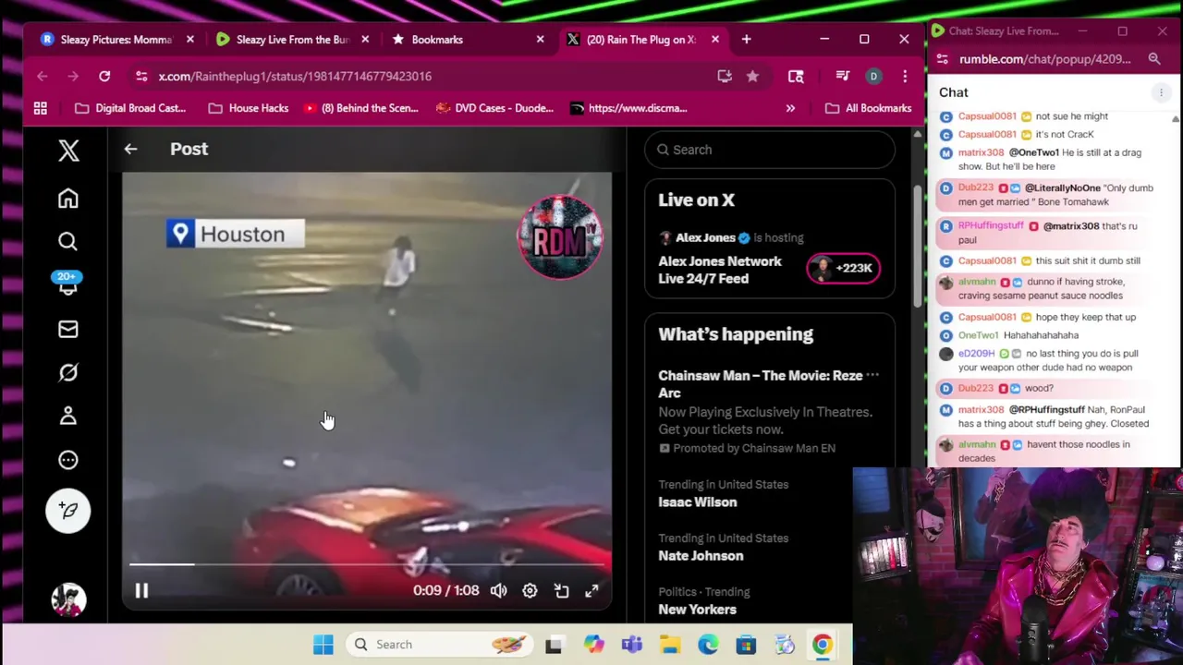Screen dimensions: 1183x665
Task: Zoom icon in Rumble chat address bar
Action: (x=1154, y=59)
